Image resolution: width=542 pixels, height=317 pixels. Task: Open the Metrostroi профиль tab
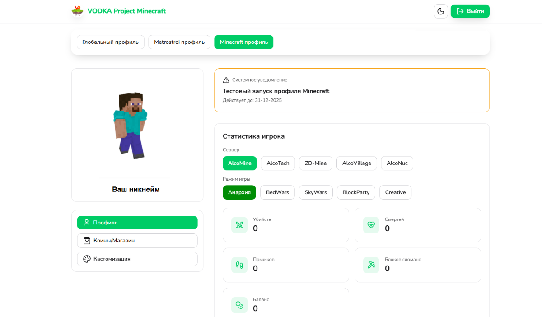click(179, 42)
